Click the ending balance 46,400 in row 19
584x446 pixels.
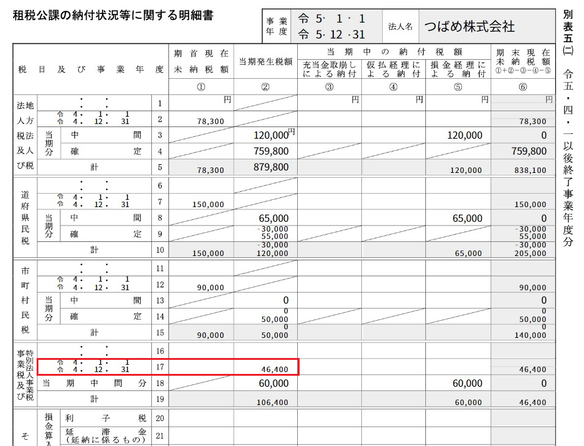pos(533,403)
